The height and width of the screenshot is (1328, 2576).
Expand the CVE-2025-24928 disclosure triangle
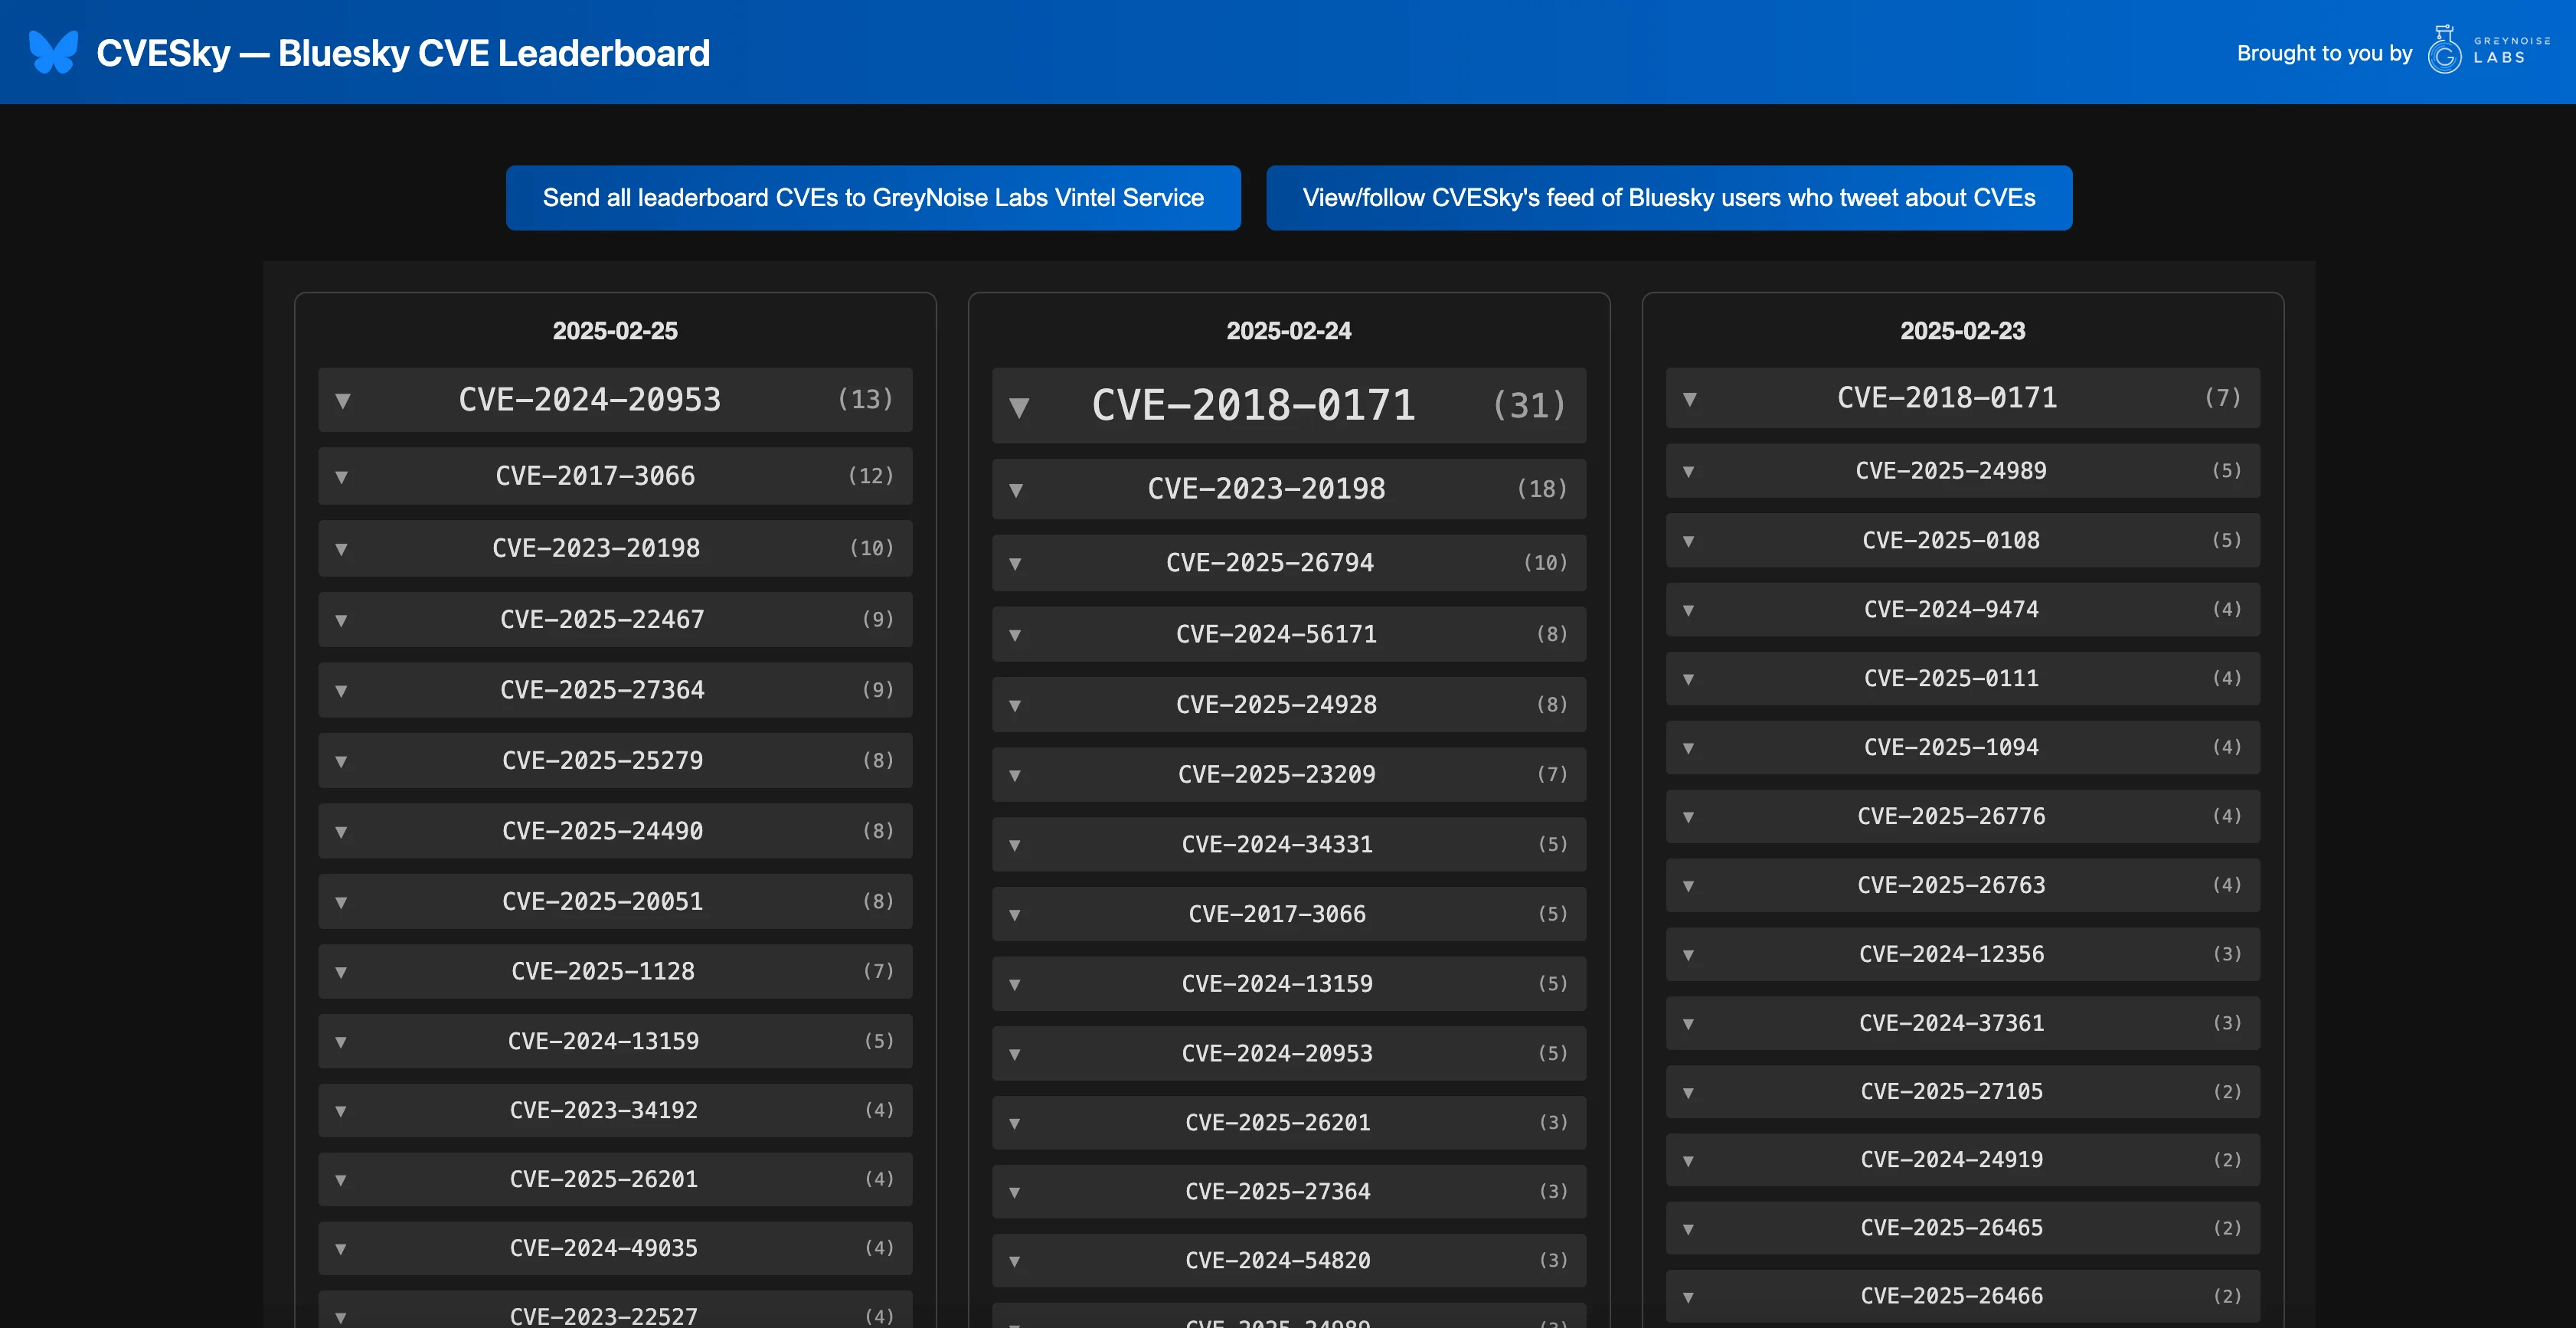click(1015, 706)
